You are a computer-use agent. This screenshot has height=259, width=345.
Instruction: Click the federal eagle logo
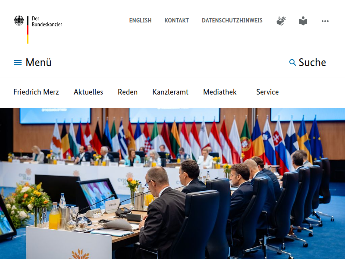coord(19,20)
